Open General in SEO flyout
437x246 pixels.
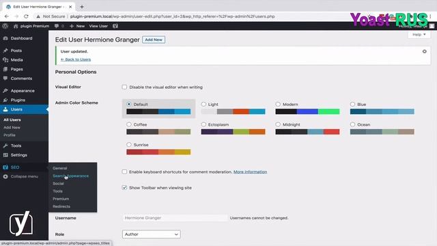click(x=60, y=168)
